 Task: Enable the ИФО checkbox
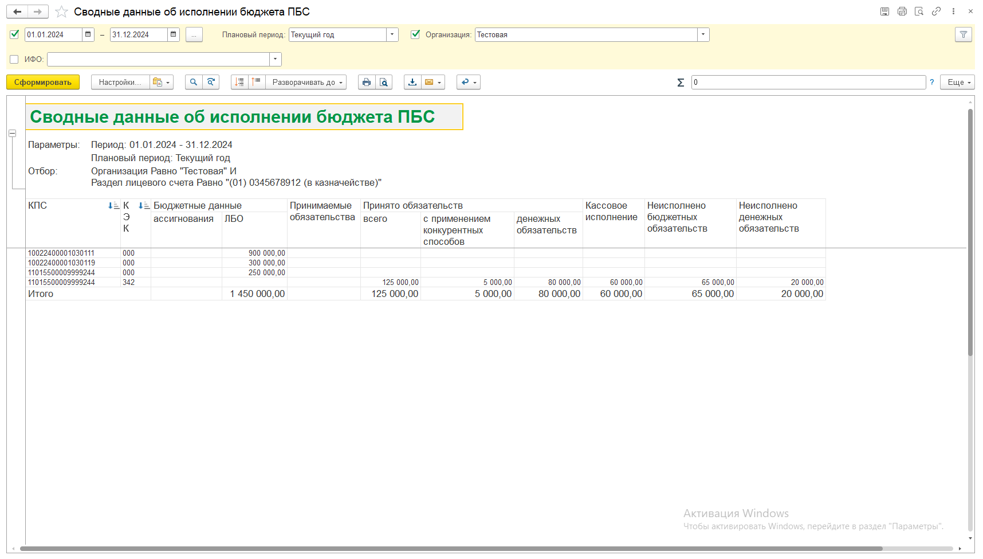tap(14, 59)
